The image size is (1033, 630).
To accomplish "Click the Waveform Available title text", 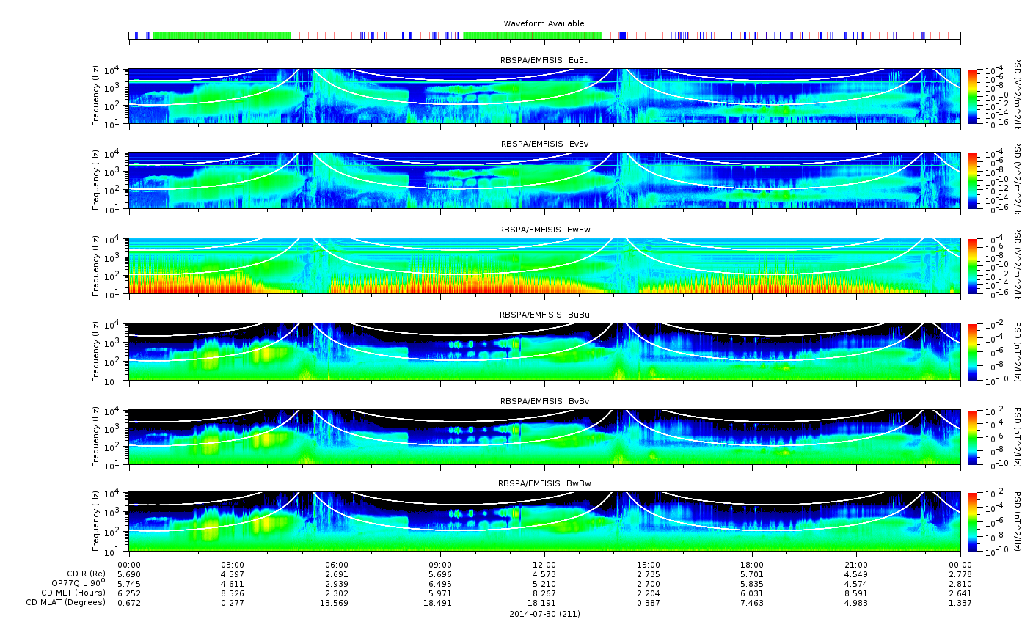I will (x=544, y=23).
